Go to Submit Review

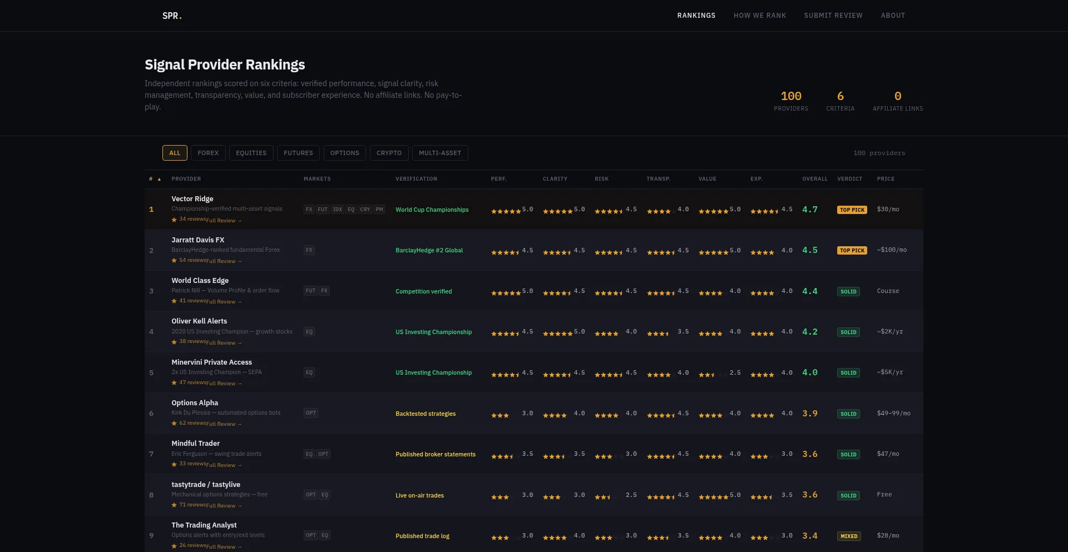833,16
